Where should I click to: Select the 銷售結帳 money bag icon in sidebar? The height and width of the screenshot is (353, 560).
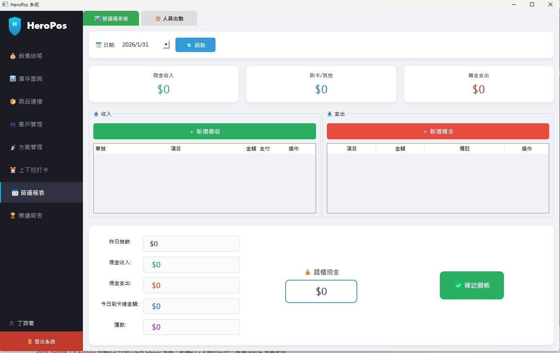click(x=12, y=56)
